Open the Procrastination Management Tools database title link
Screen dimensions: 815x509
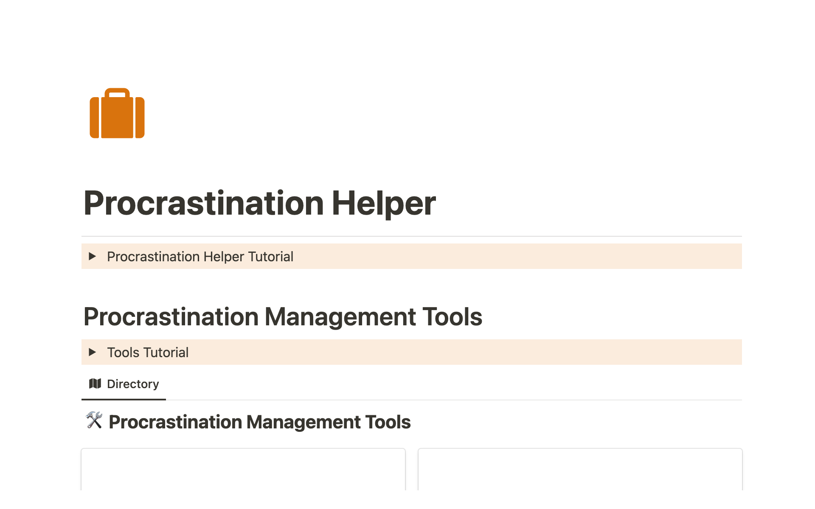coord(259,422)
